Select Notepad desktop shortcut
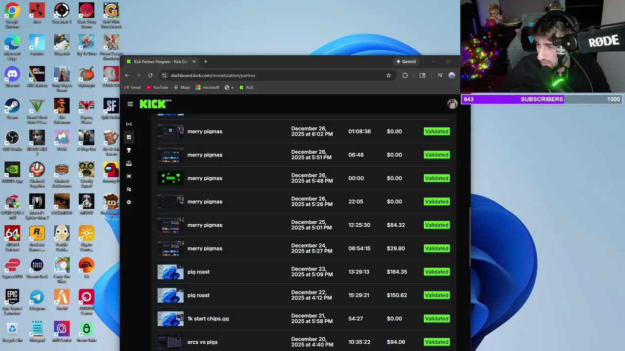This screenshot has width=625, height=351. pos(37,332)
